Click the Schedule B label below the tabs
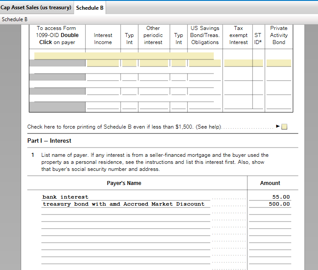 pos(15,19)
